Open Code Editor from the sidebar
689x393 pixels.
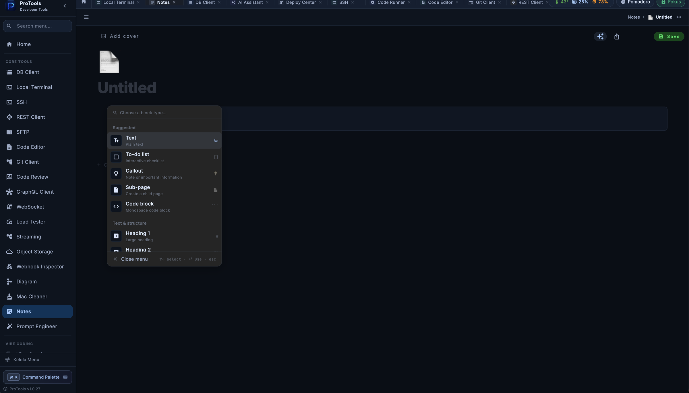click(38, 147)
